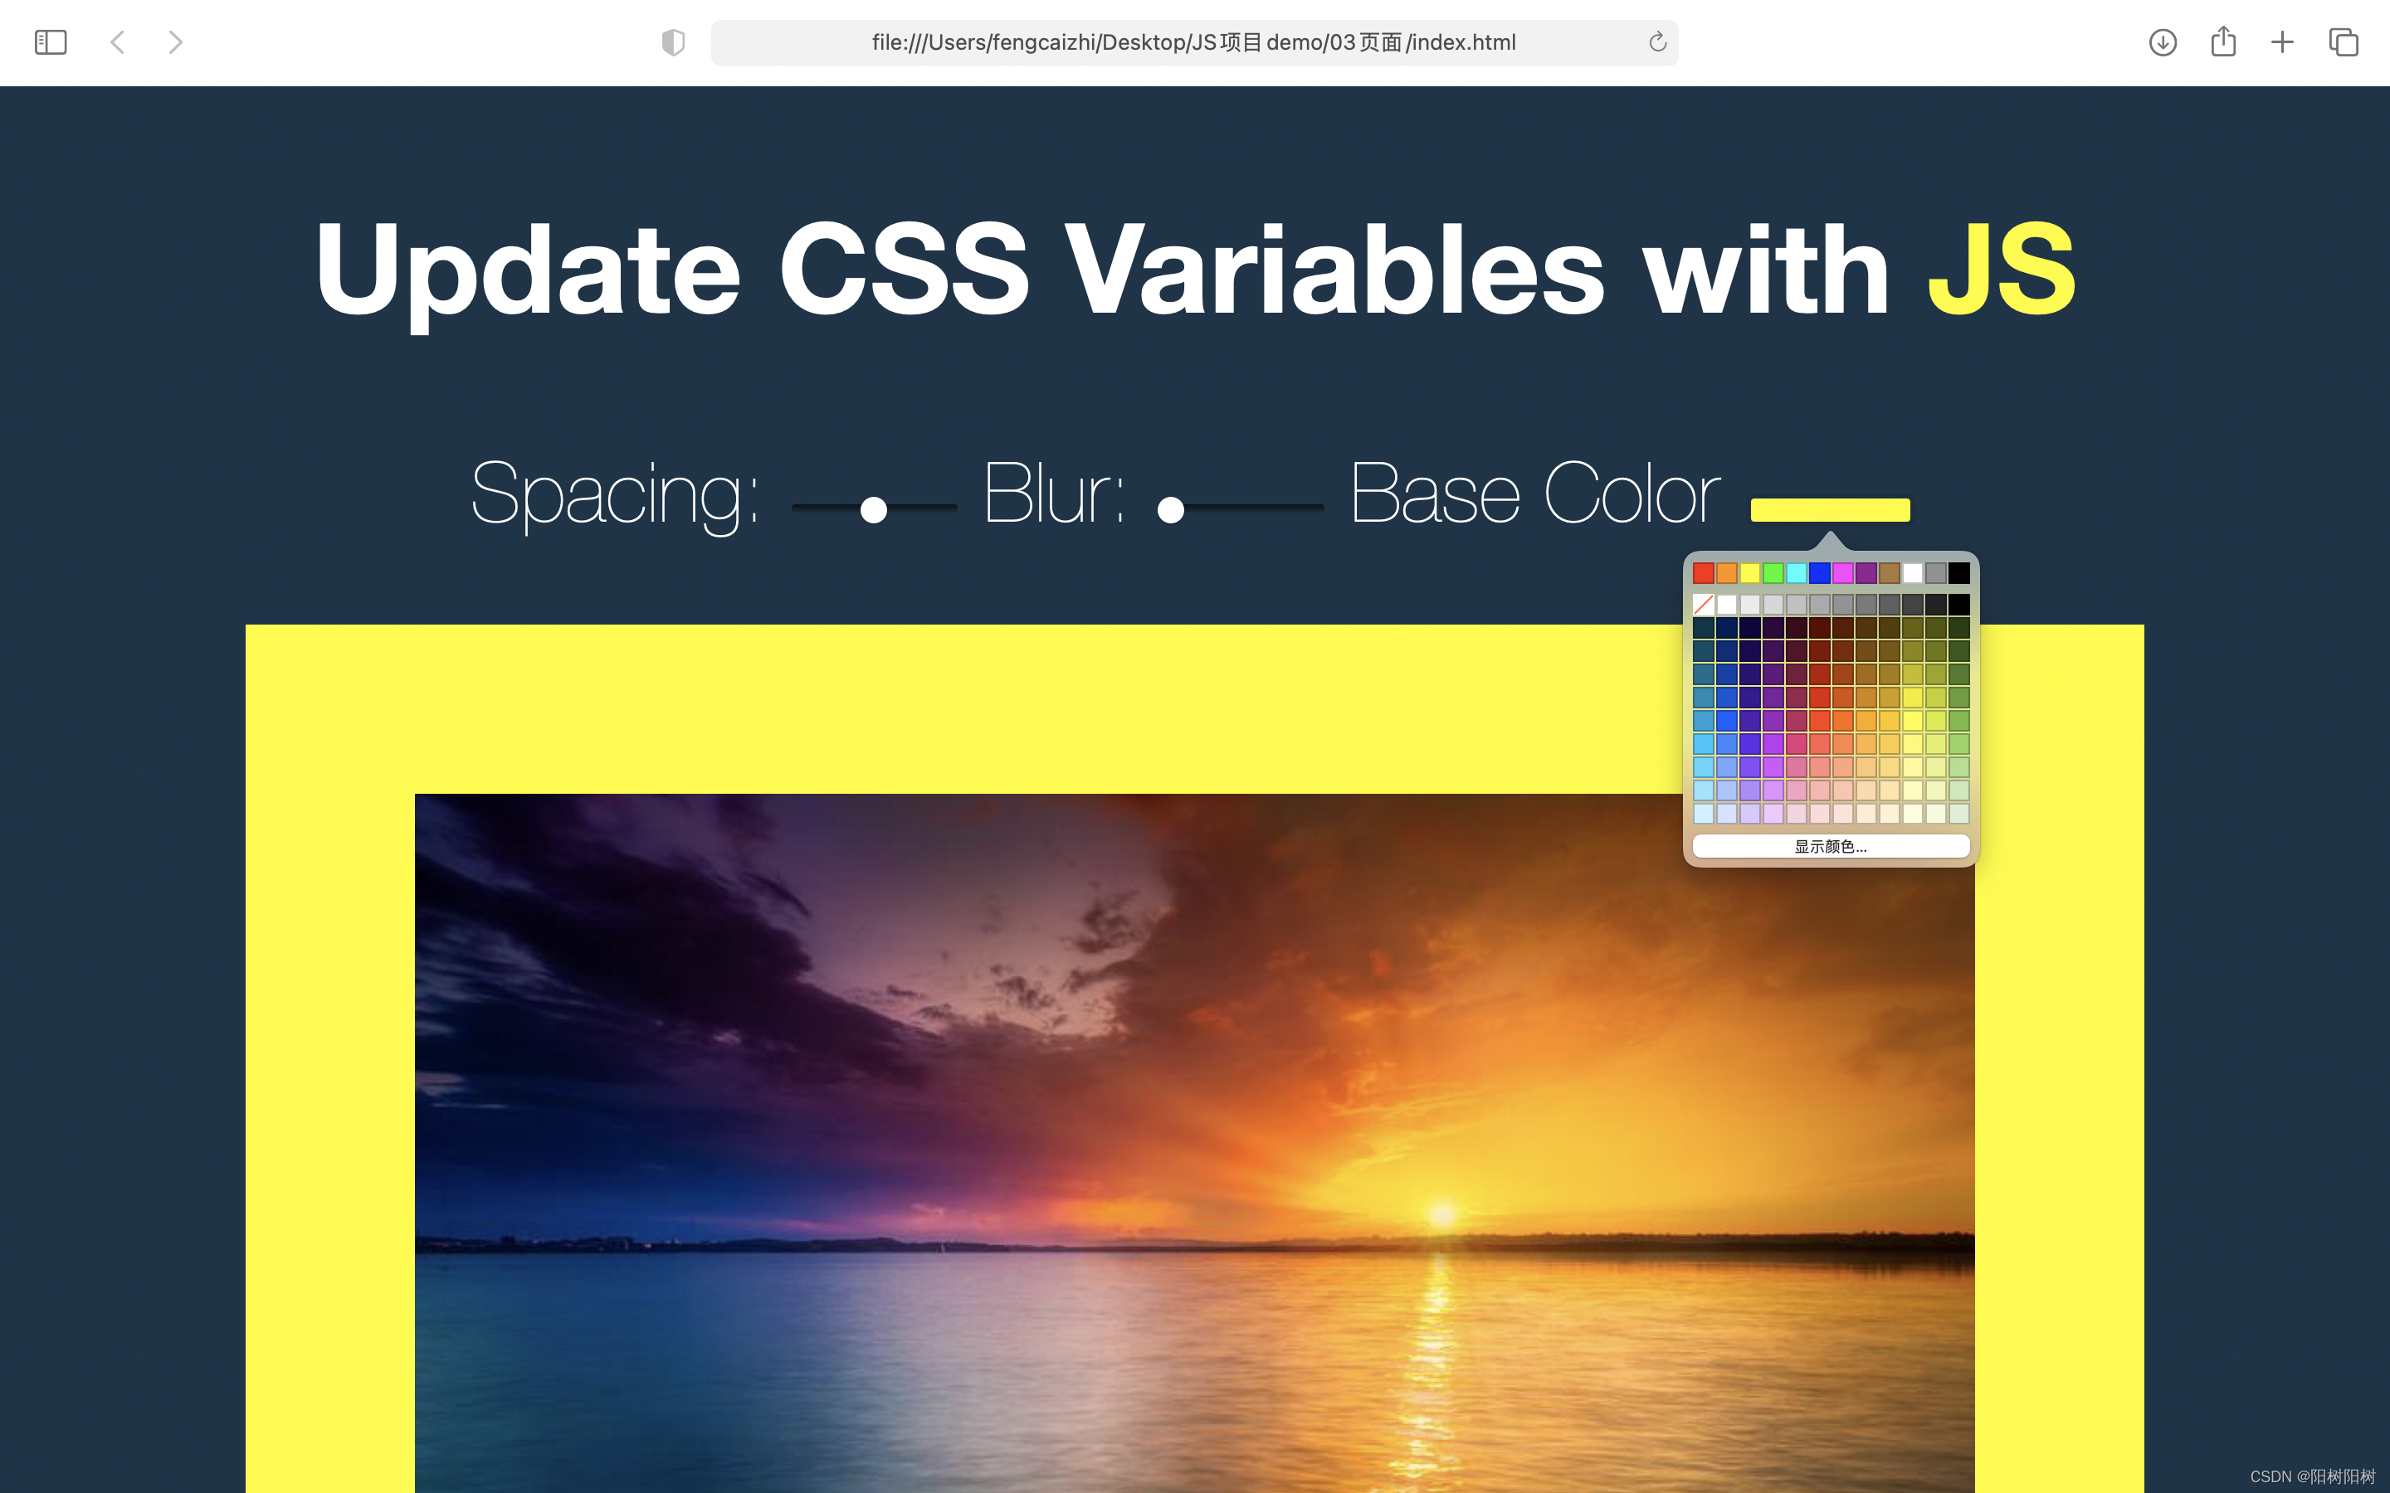
Task: Open the Share menu
Action: pos(2223,42)
